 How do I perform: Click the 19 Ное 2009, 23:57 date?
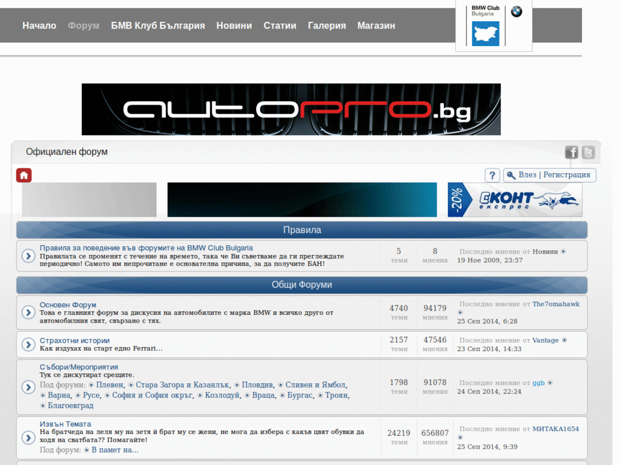[489, 260]
